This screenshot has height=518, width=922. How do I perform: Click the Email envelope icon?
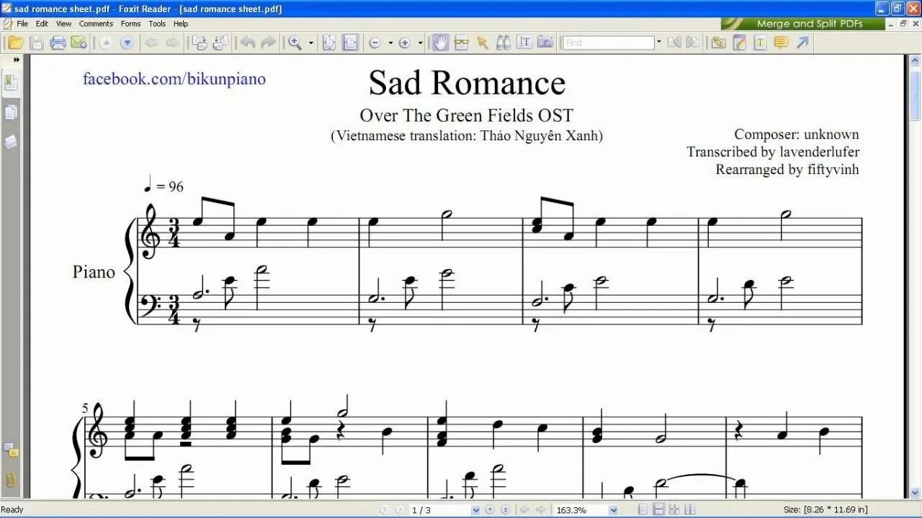[78, 42]
